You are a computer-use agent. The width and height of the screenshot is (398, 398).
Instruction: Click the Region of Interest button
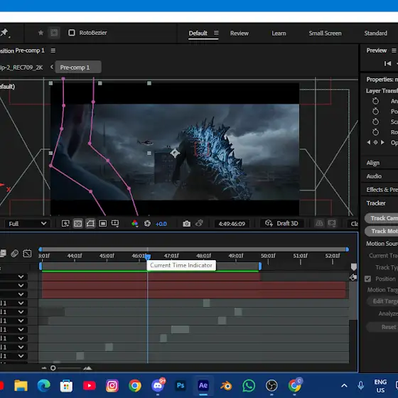pyautogui.click(x=102, y=224)
